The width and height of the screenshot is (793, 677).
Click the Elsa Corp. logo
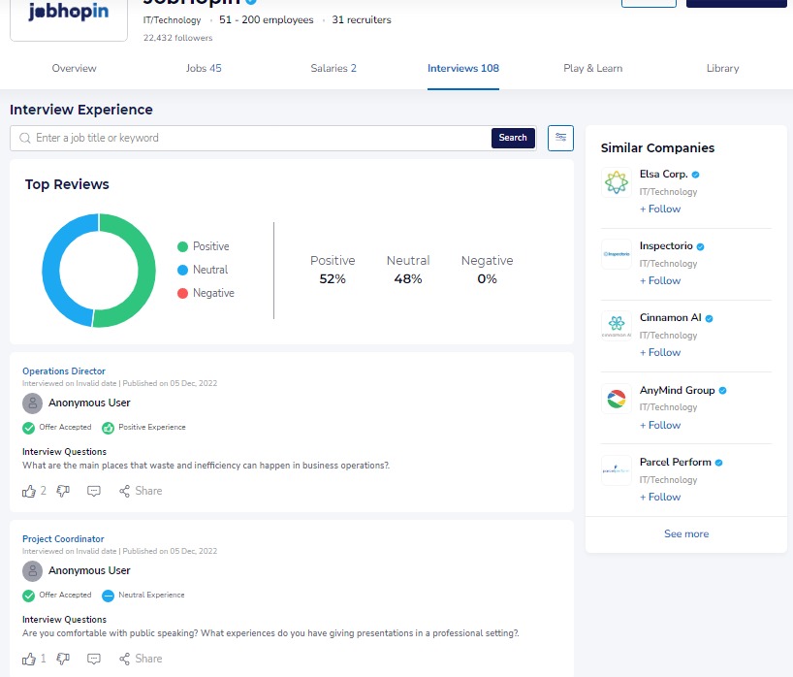pos(616,182)
